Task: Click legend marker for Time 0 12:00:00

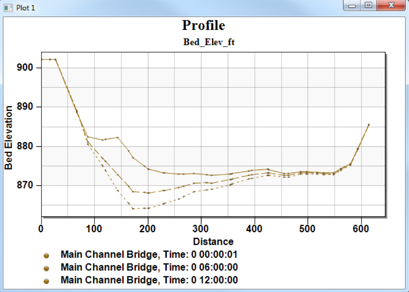Action: tap(46, 281)
